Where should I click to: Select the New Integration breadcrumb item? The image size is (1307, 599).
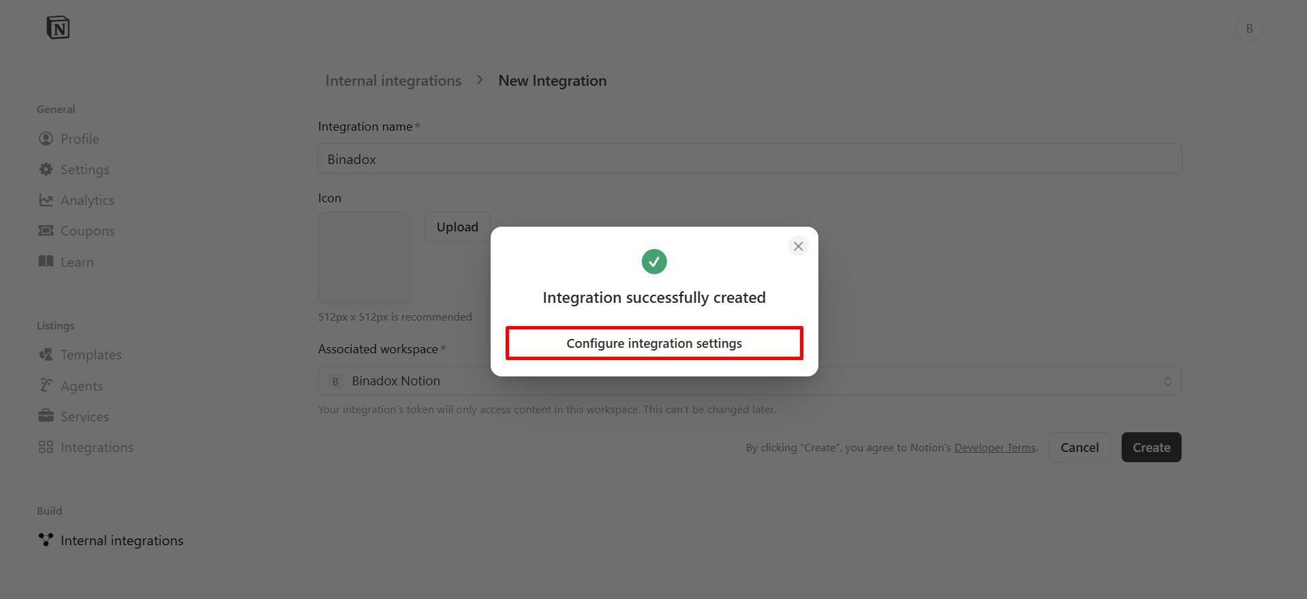[551, 80]
